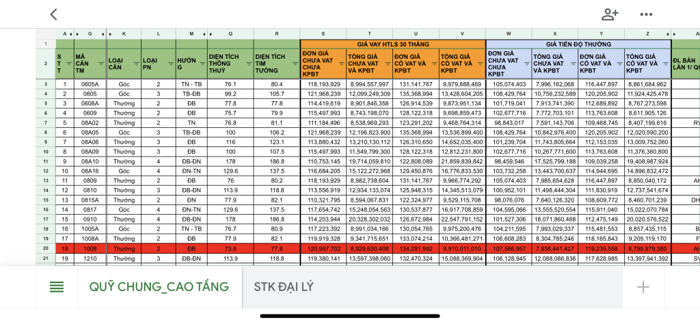Viewport: 700px width, 324px height.
Task: Open filter in column Z TỔNG GIÁ CÓ VAT
Action: 667,64
